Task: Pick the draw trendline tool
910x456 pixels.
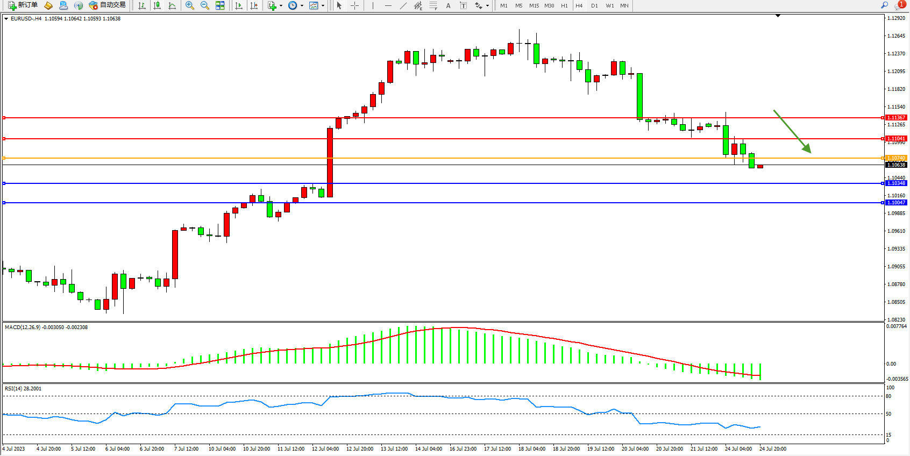Action: point(403,5)
